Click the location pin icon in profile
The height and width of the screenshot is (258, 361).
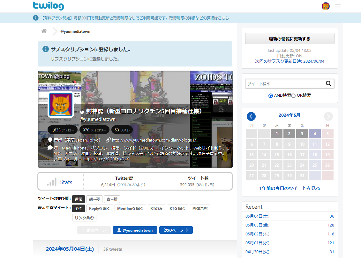50,140
